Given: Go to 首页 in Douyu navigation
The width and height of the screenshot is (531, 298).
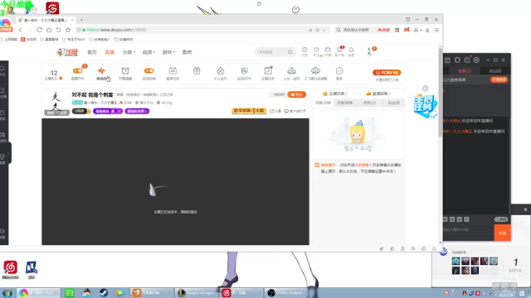Looking at the screenshot, I should pyautogui.click(x=92, y=52).
